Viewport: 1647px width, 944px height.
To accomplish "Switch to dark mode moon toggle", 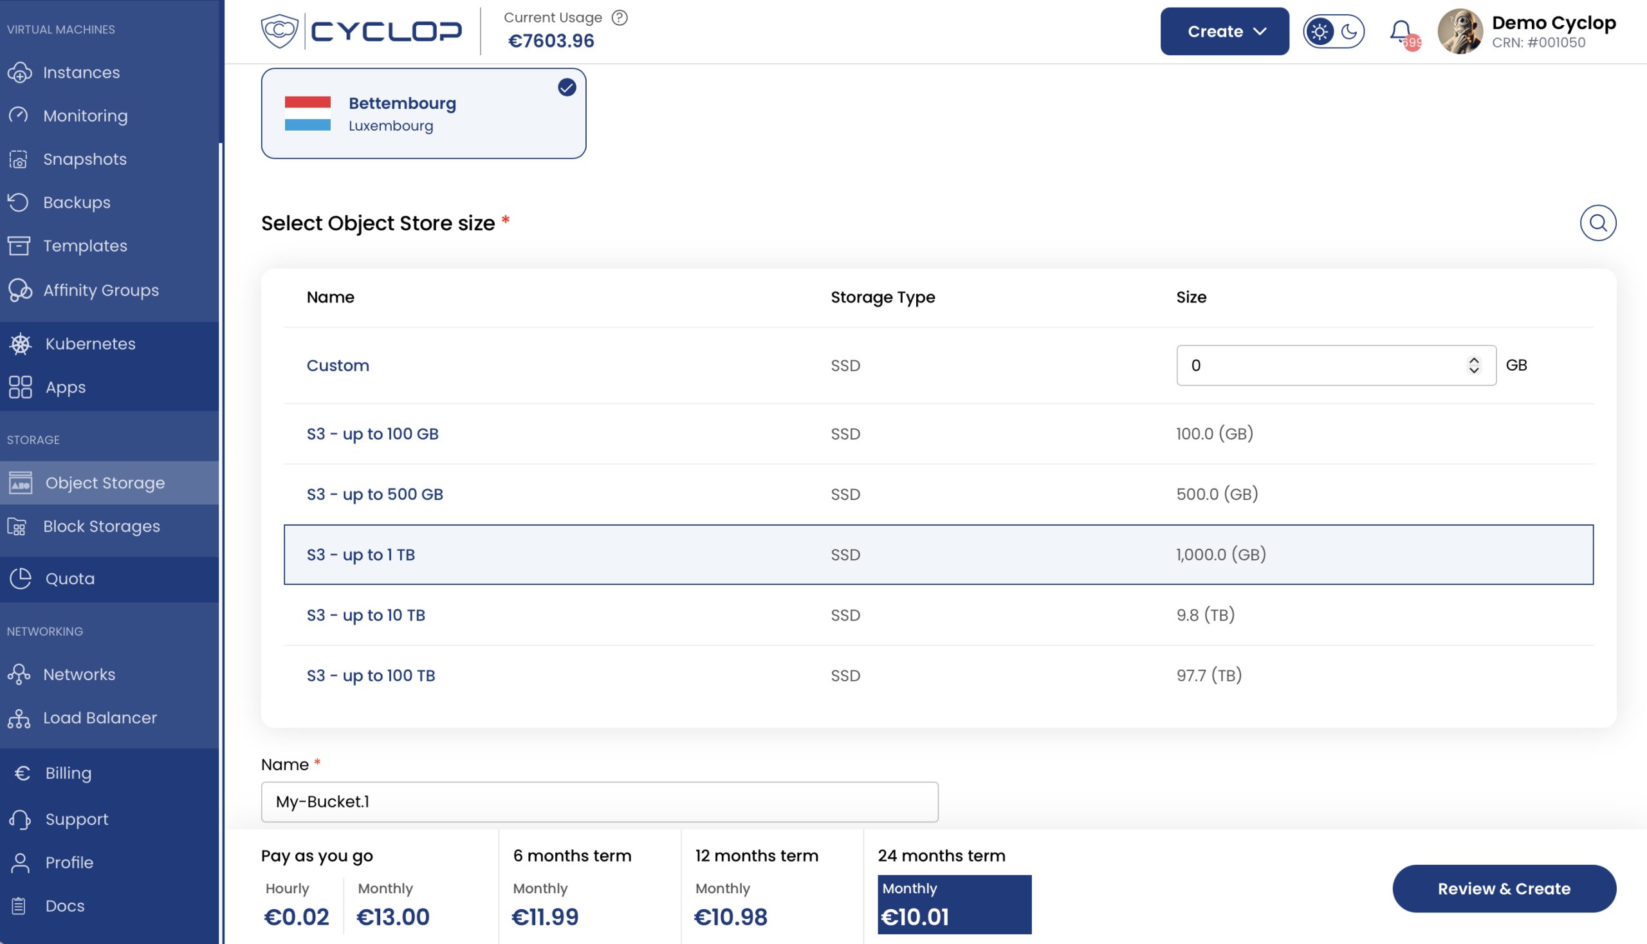I will tap(1349, 31).
